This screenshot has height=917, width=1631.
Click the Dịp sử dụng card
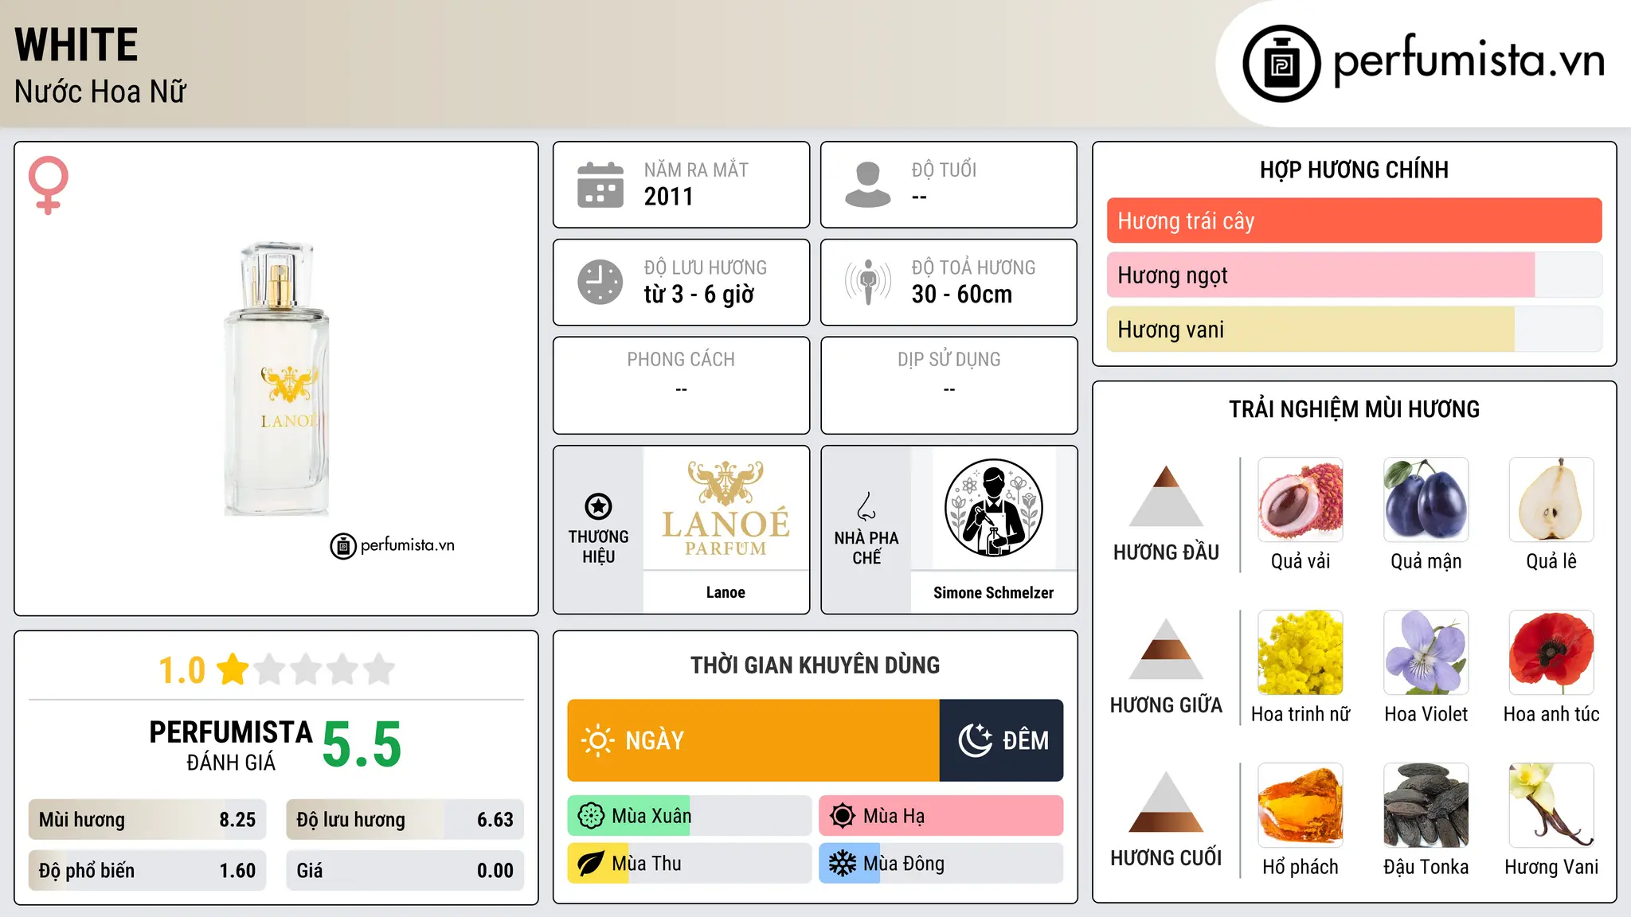tap(948, 385)
